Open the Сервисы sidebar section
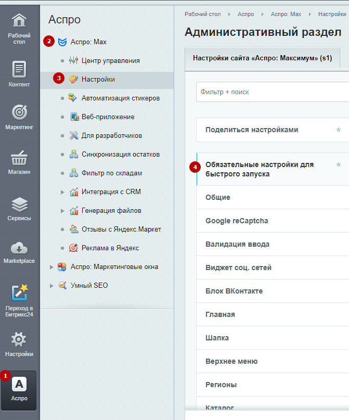 coord(19,209)
